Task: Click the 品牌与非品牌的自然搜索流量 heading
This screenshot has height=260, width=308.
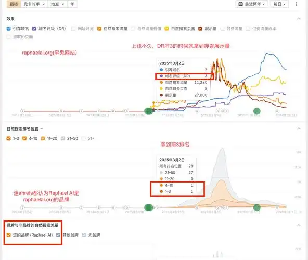Action: [x=33, y=225]
